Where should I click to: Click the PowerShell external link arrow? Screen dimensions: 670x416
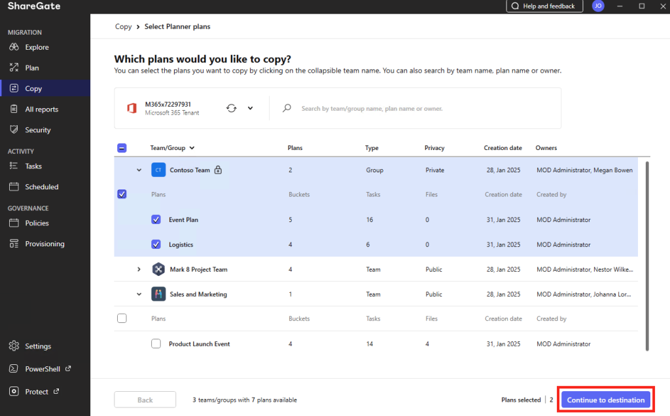68,368
